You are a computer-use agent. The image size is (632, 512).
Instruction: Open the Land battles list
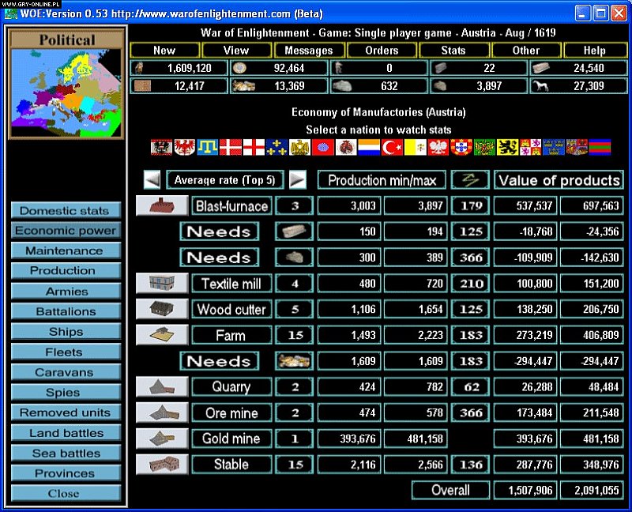[x=66, y=433]
